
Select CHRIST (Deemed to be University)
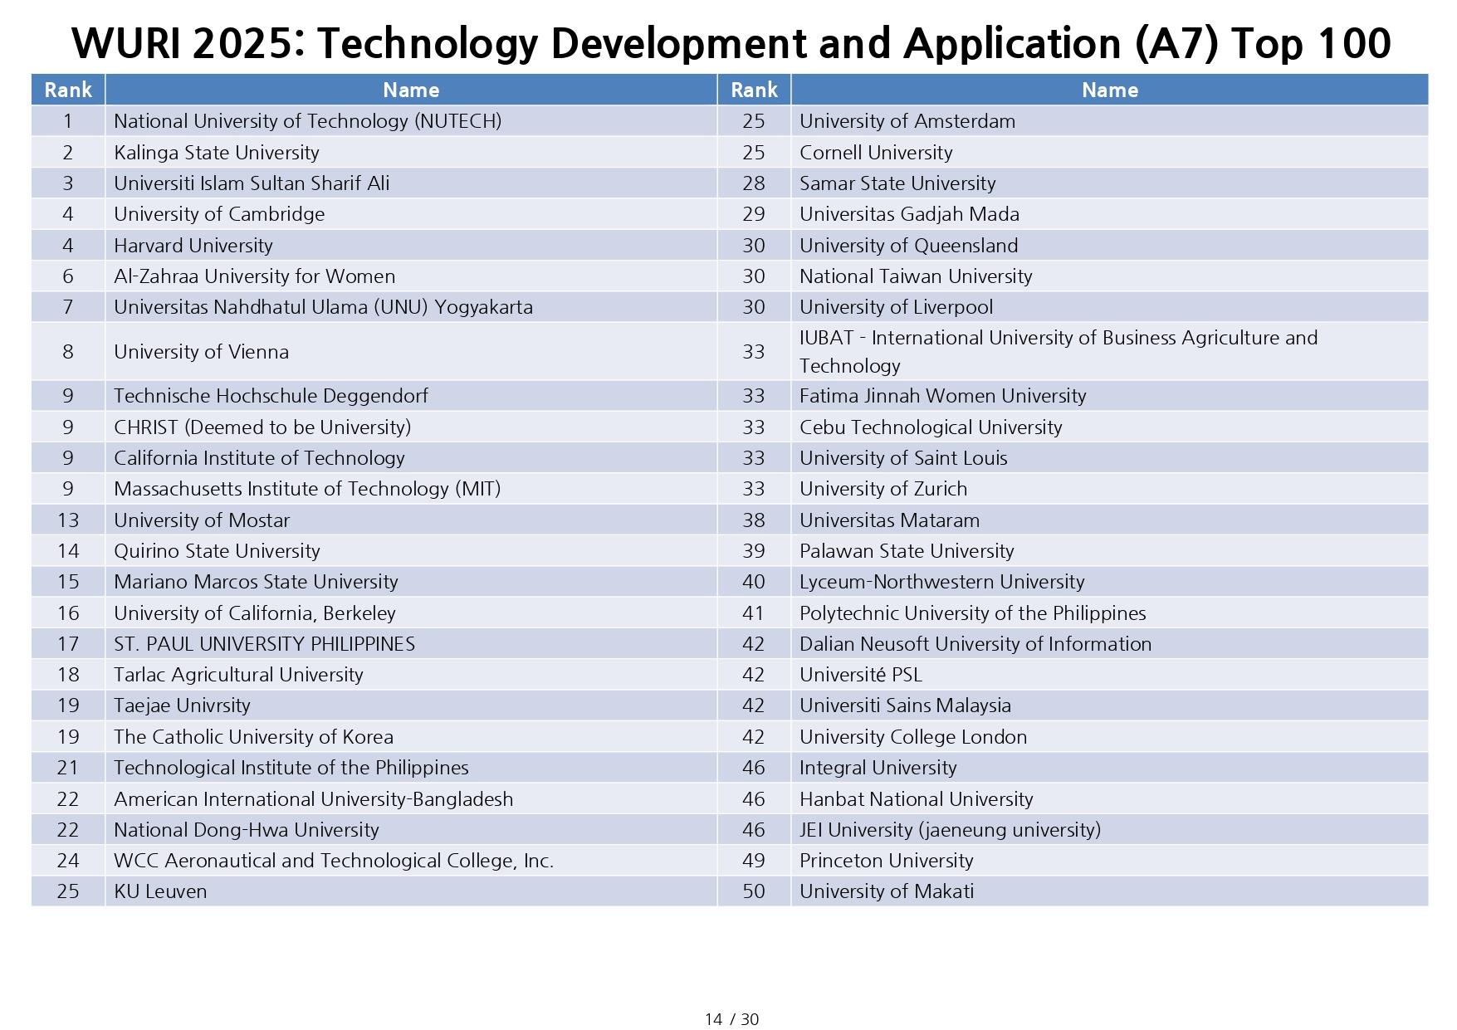(262, 427)
